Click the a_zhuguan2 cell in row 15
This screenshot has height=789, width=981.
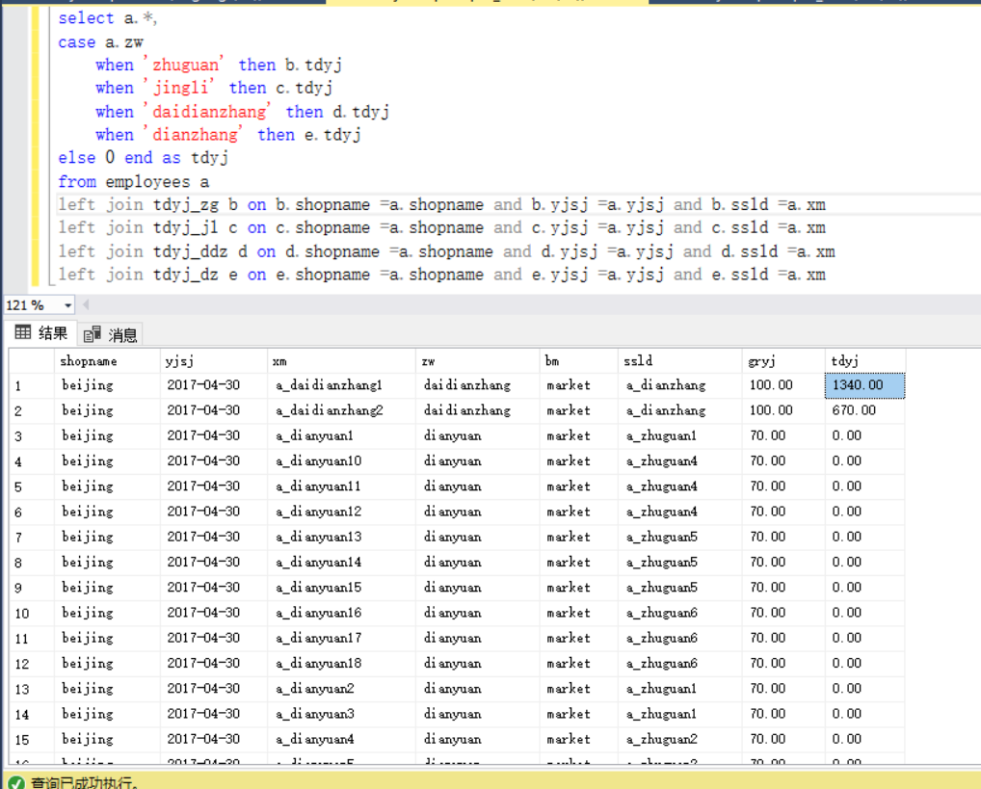(680, 740)
